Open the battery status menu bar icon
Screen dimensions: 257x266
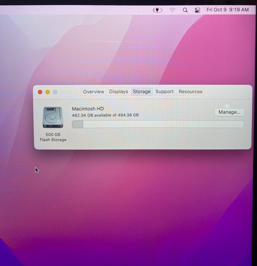click(158, 10)
